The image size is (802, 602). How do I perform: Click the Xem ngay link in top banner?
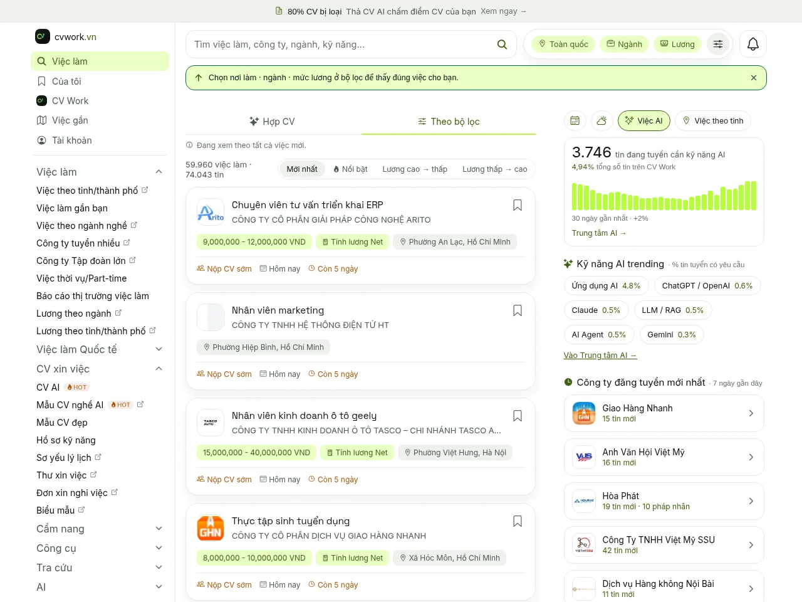pyautogui.click(x=504, y=11)
